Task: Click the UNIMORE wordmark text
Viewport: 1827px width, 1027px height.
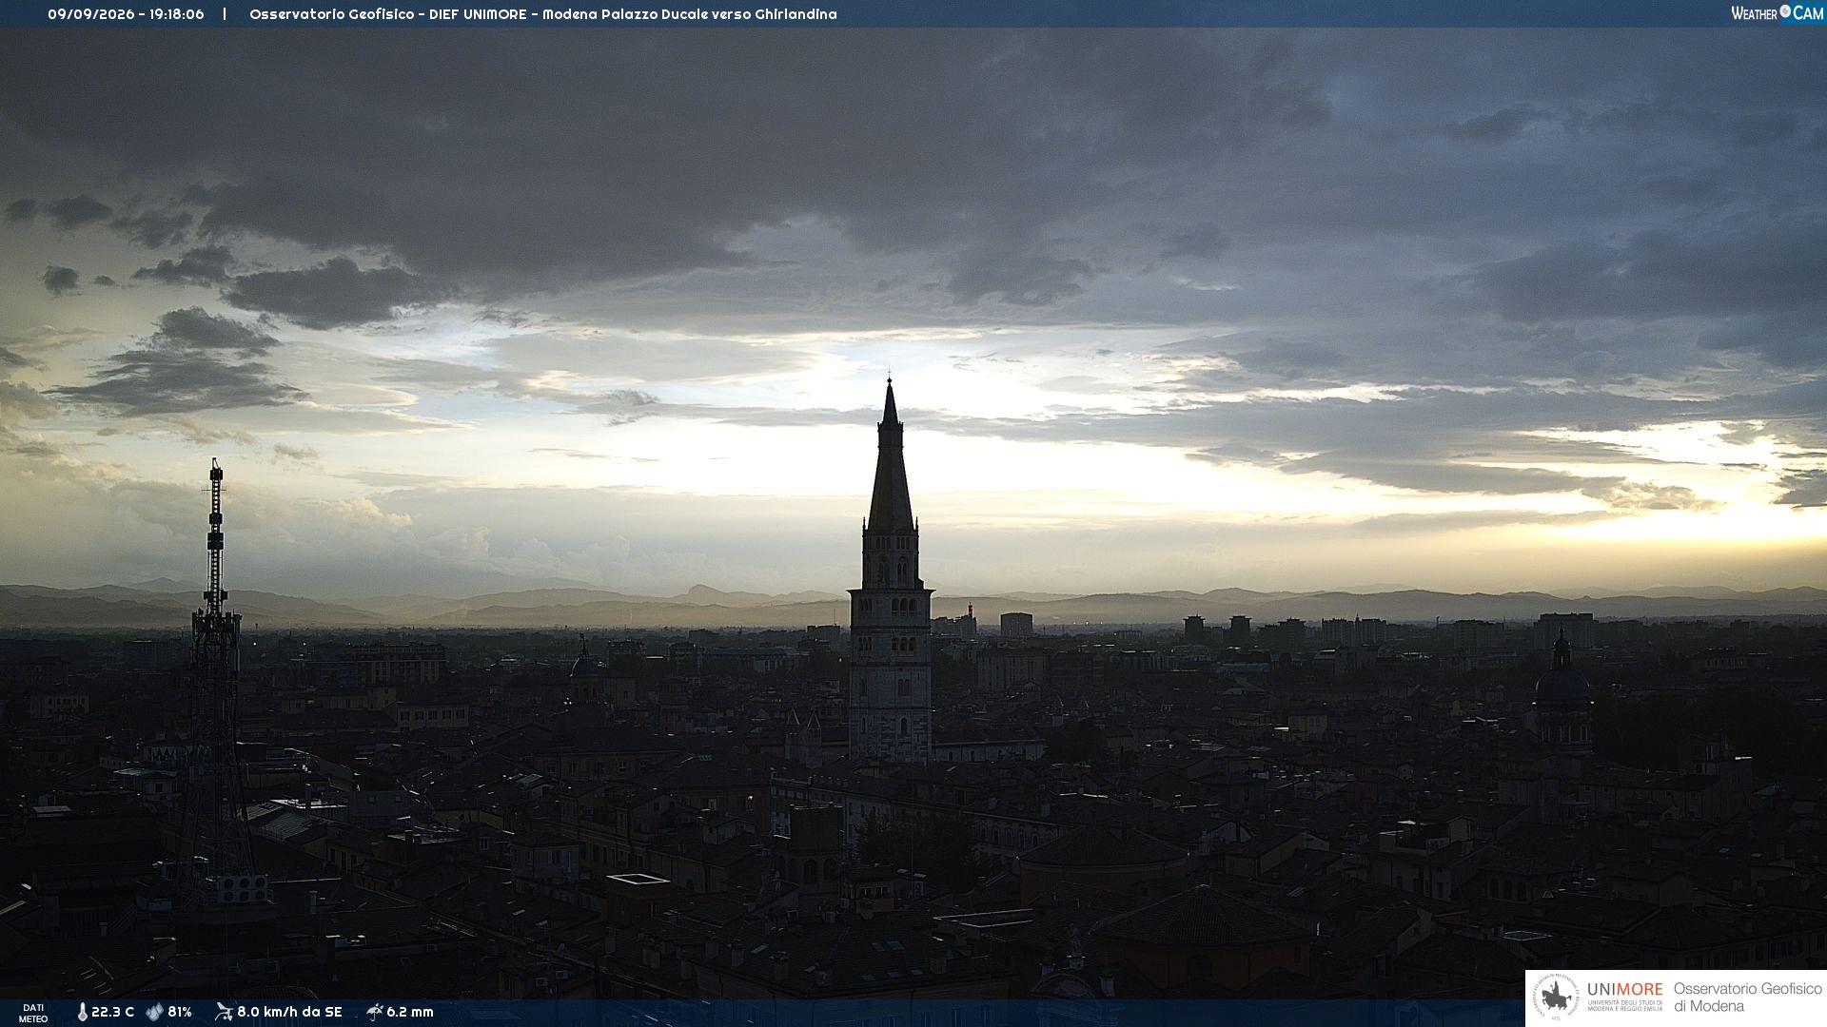Action: pyautogui.click(x=1624, y=990)
